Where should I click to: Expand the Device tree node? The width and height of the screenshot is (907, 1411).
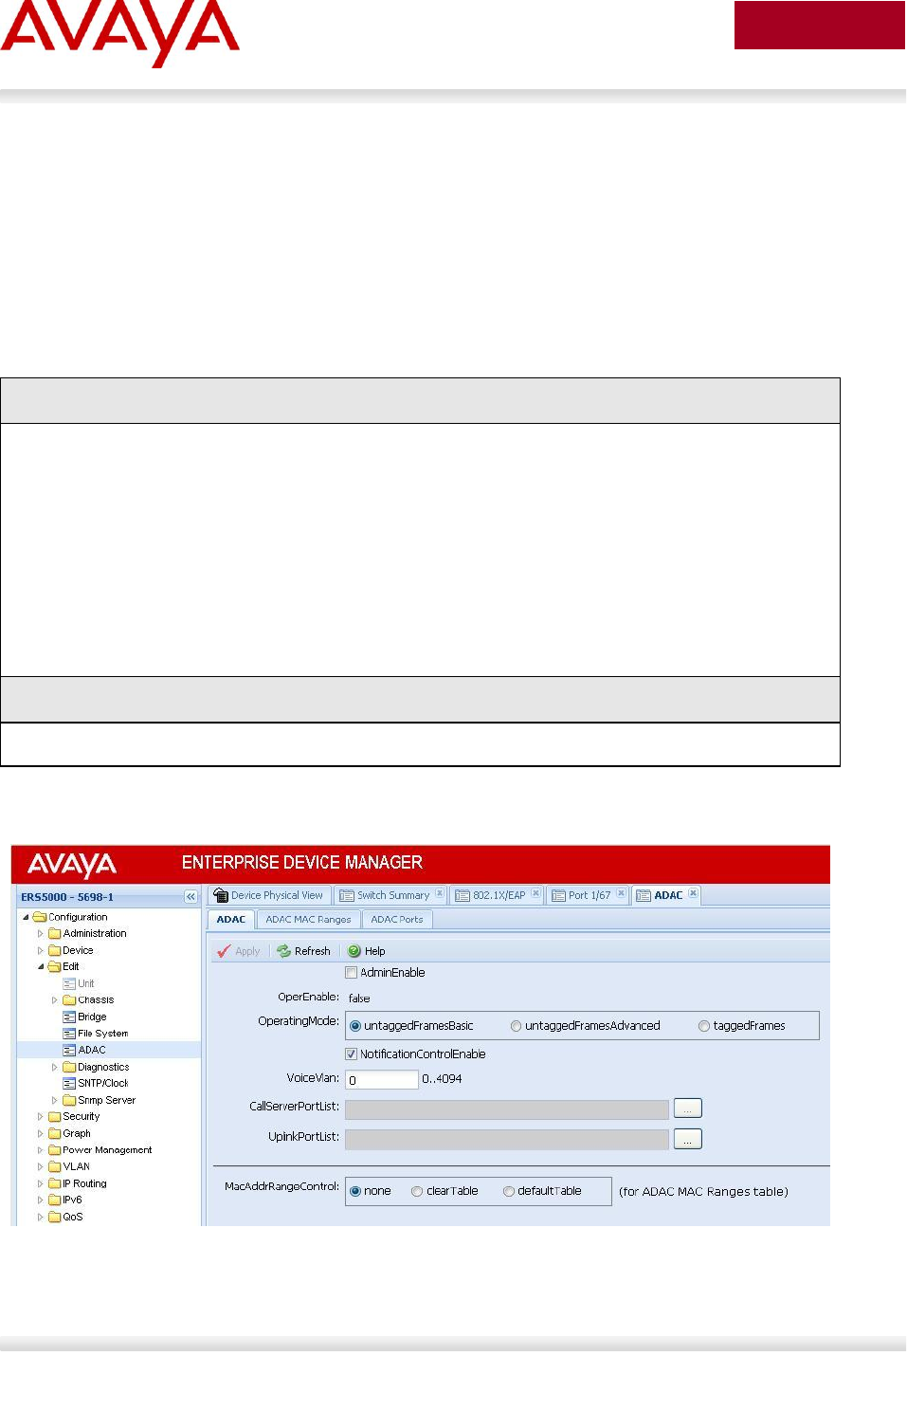point(40,950)
